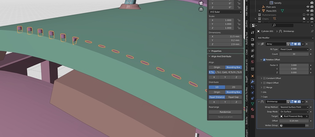Image resolution: width=315 pixels, height=137 pixels.
Task: Uncheck Relative Offset checkbox
Action: [x=264, y=60]
